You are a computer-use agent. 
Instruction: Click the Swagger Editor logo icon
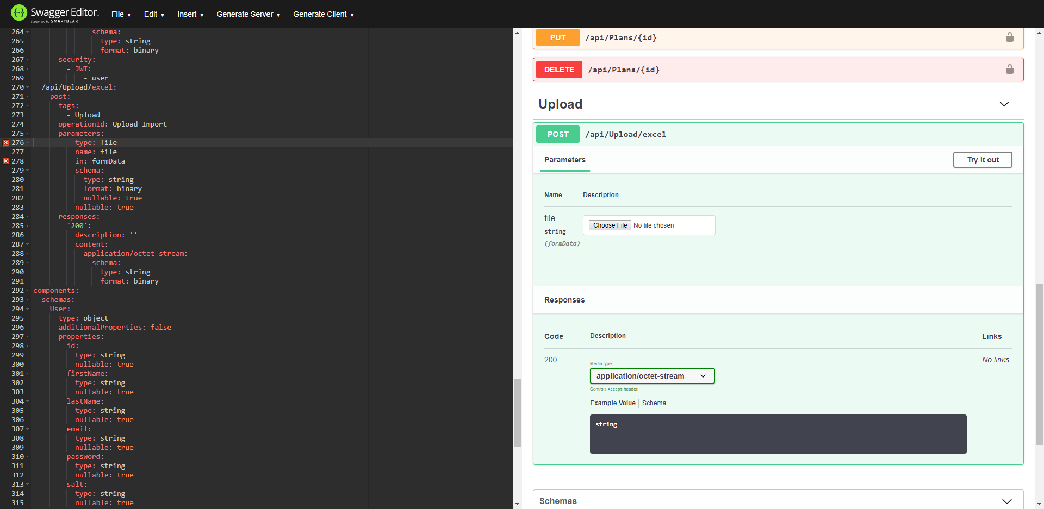[18, 12]
